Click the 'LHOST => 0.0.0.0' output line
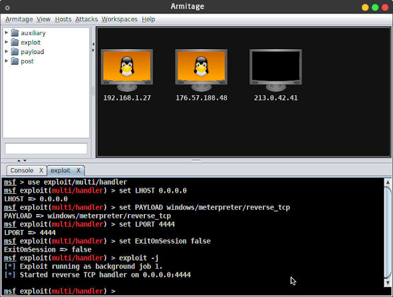 tap(36, 199)
